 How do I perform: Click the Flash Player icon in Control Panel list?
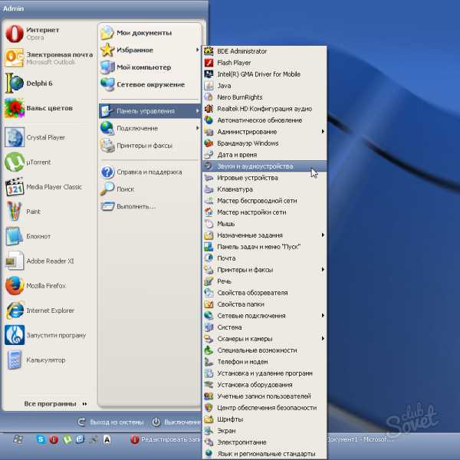(209, 63)
